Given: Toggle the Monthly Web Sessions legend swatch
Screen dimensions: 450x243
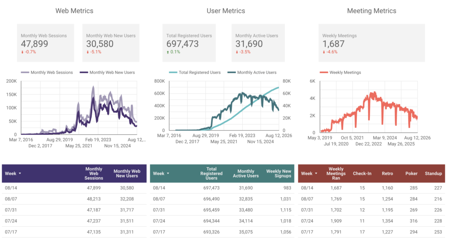Looking at the screenshot, I should (25, 73).
